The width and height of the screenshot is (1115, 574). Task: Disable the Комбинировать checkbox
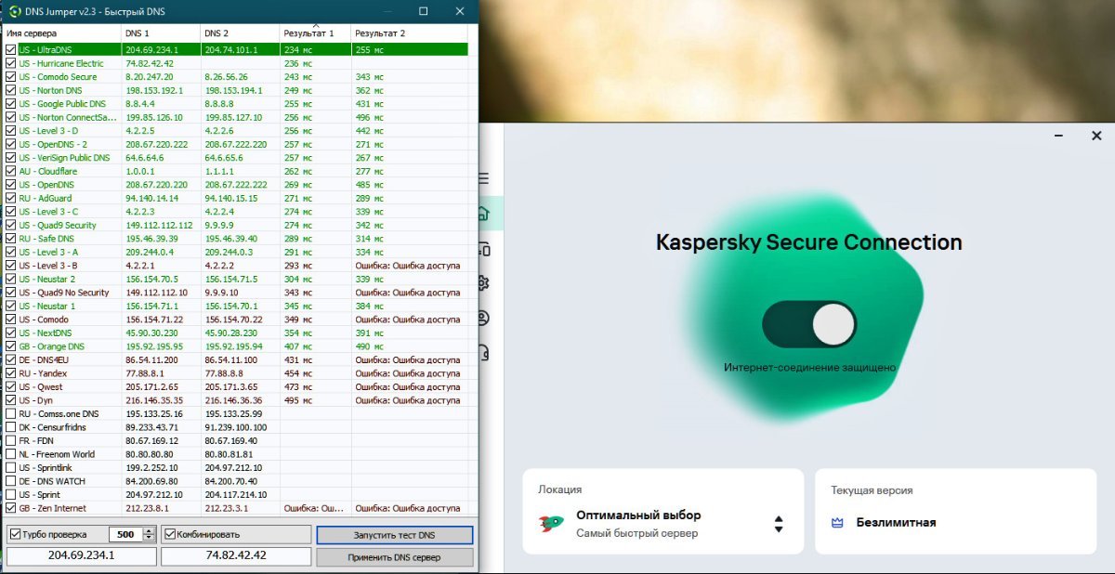point(170,535)
